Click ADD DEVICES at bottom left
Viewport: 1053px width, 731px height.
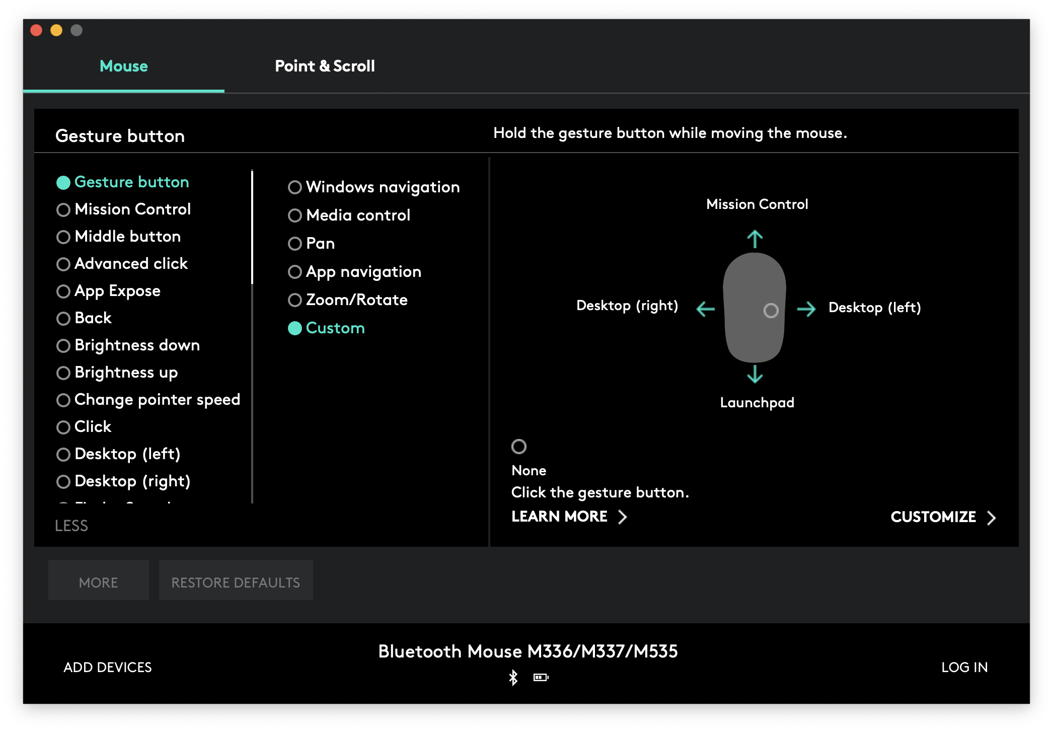click(x=107, y=667)
